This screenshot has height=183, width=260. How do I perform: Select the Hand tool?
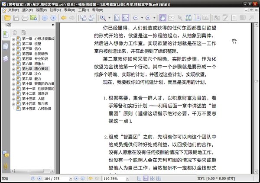coord(162,18)
